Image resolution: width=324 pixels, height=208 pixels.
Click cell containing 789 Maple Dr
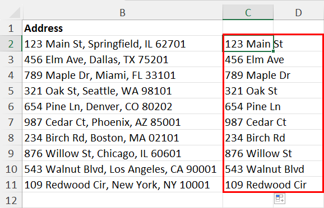pyautogui.click(x=248, y=75)
